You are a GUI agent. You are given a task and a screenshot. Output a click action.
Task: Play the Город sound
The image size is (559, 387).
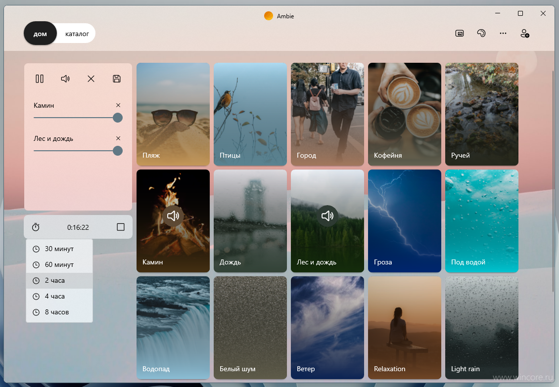click(327, 114)
